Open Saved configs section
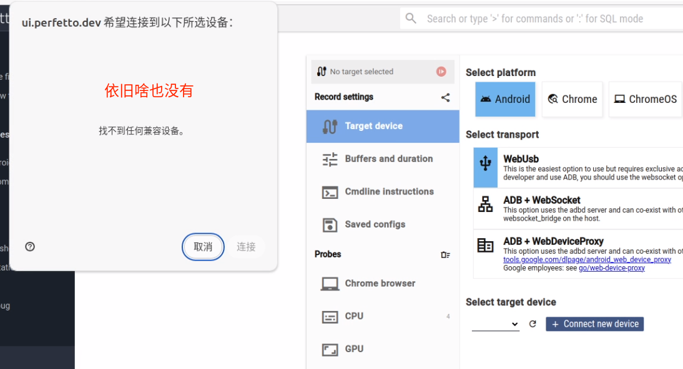Viewport: 683px width, 369px height. click(x=383, y=224)
